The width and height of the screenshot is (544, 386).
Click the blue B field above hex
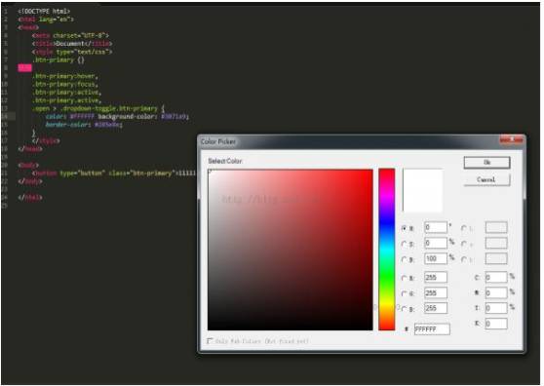[436, 308]
